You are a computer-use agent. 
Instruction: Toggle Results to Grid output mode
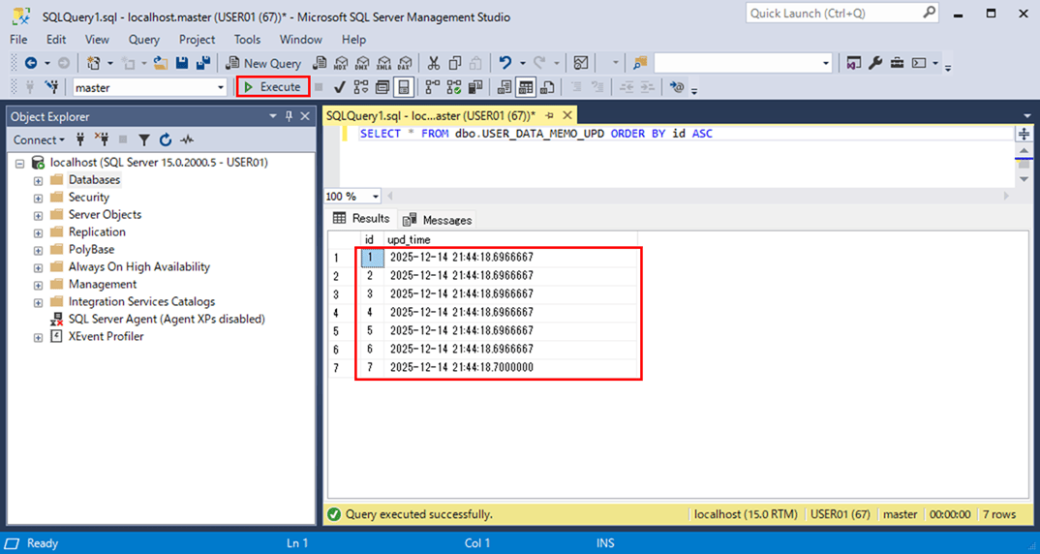point(526,87)
